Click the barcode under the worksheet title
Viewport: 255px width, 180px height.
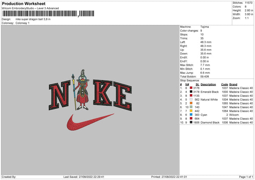[x=48, y=14]
